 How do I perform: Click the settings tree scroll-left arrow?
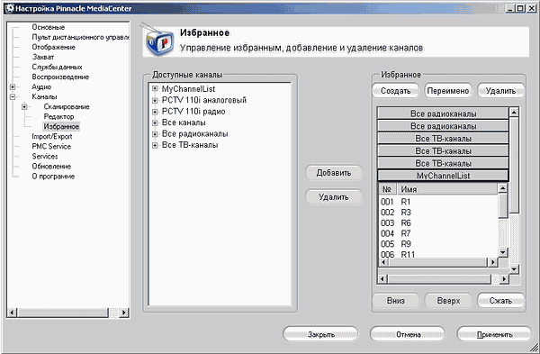(x=12, y=313)
